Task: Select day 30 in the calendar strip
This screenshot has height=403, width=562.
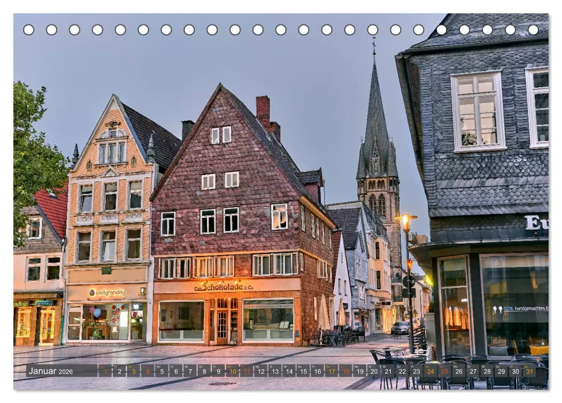Action: click(x=515, y=371)
